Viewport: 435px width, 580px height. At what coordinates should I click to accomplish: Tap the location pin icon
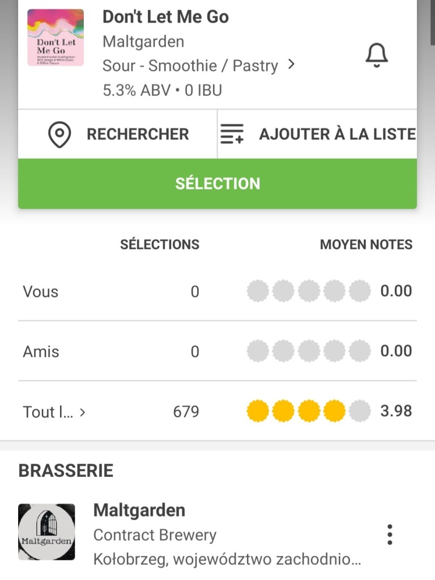click(x=59, y=134)
